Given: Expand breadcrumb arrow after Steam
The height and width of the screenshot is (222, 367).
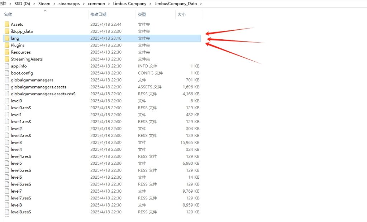Looking at the screenshot, I should (x=54, y=4).
